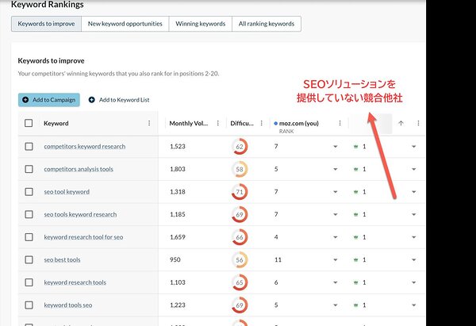476x326 pixels.
Task: Check keyword research tools row
Action: pos(29,282)
